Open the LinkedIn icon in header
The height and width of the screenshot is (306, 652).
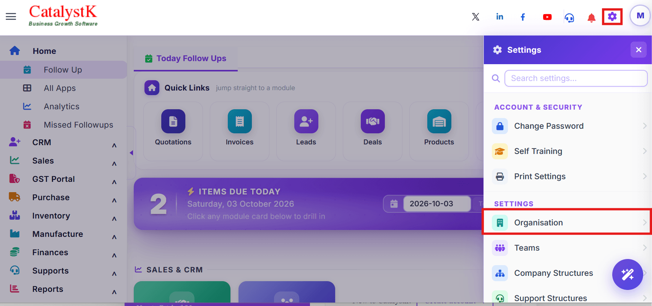pos(500,17)
